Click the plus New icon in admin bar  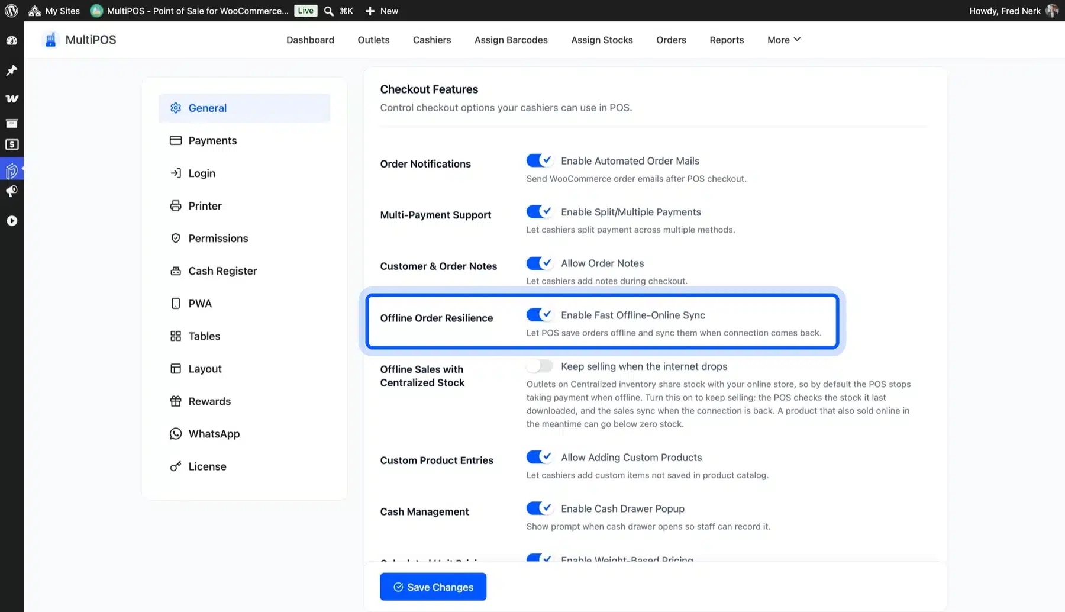point(370,11)
